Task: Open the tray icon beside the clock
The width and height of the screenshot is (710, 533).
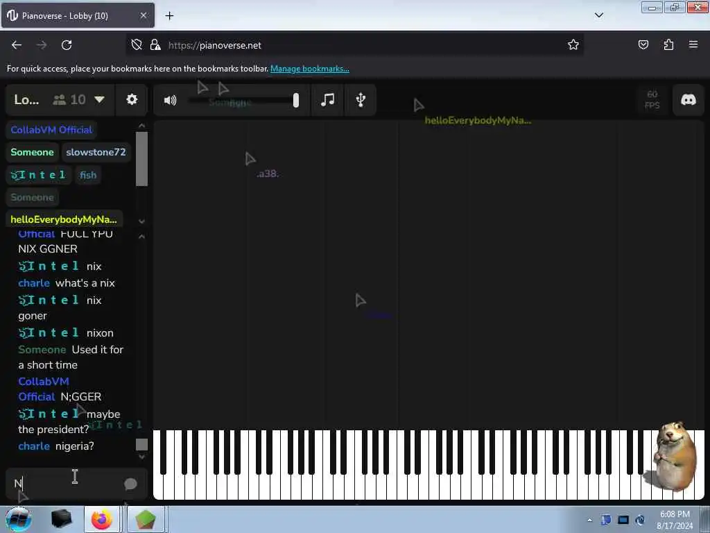Action: pos(640,520)
